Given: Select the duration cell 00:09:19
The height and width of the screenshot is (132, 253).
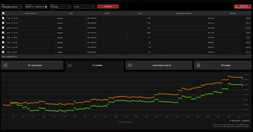Looking at the screenshot, I should point(211,52).
